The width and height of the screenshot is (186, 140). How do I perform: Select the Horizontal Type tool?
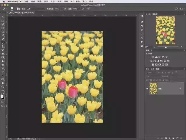[x=3, y=72]
